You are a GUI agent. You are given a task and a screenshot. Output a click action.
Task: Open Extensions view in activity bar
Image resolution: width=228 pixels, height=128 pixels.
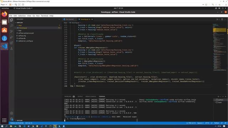[x=11, y=43]
